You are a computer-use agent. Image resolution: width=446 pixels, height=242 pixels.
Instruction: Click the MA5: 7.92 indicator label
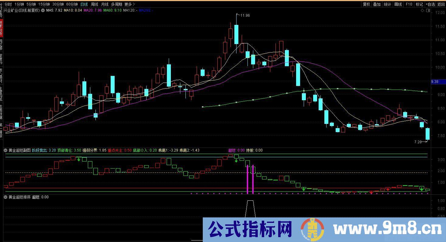tap(54, 10)
